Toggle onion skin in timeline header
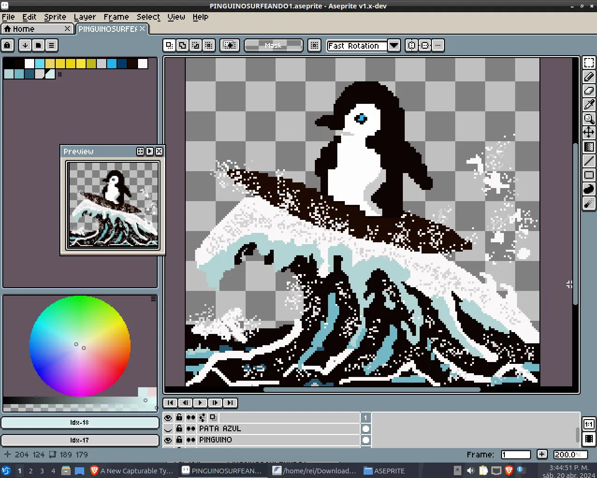This screenshot has width=597, height=478. click(213, 417)
